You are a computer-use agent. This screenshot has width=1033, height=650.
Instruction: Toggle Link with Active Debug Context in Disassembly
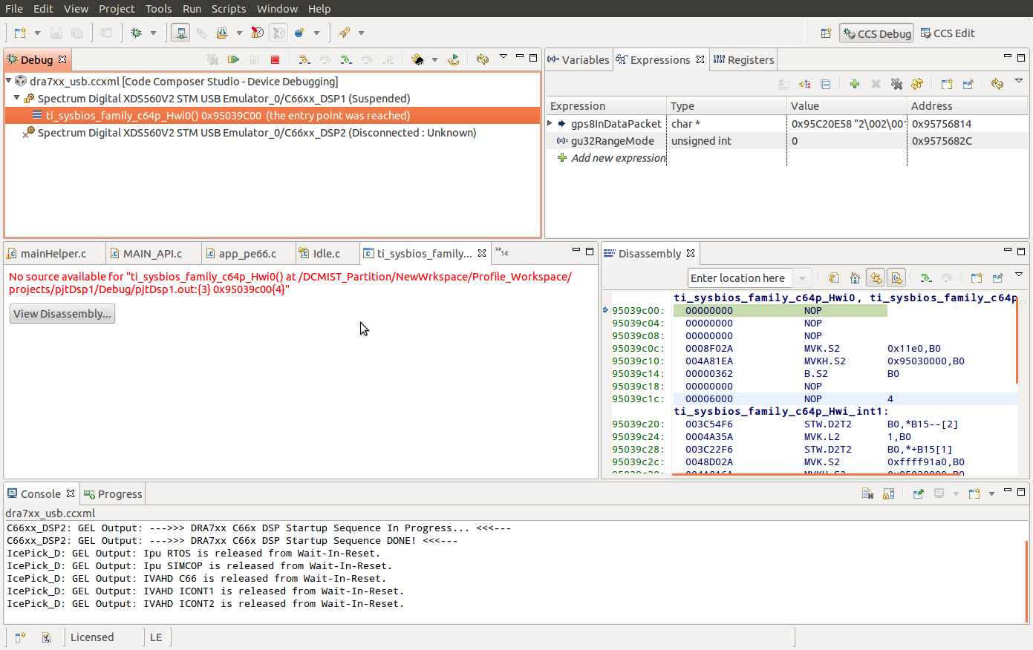click(x=876, y=278)
